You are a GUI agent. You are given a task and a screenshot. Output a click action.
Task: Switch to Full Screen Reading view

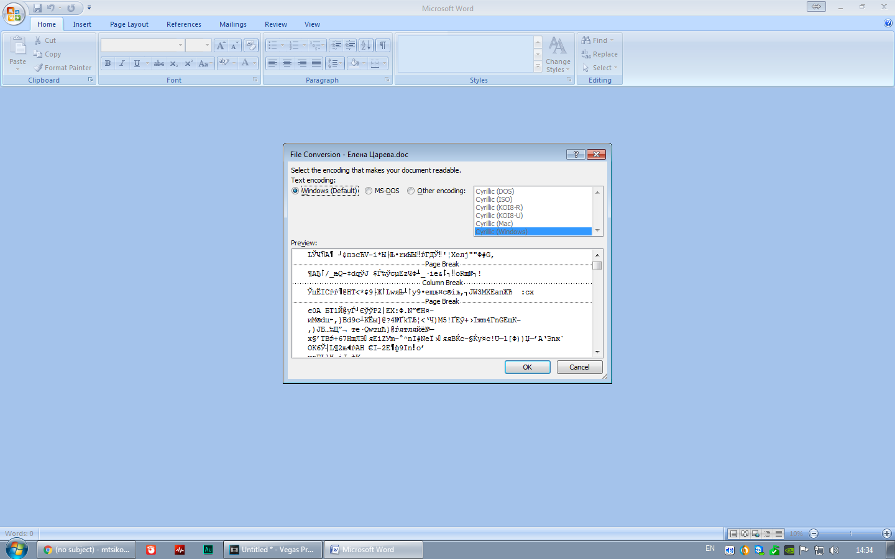[x=745, y=534]
